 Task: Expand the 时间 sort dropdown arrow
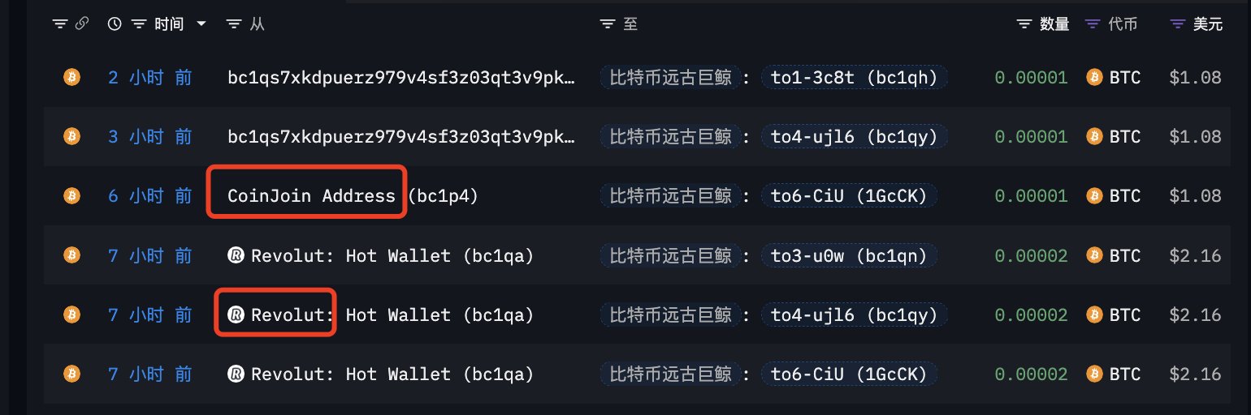201,24
